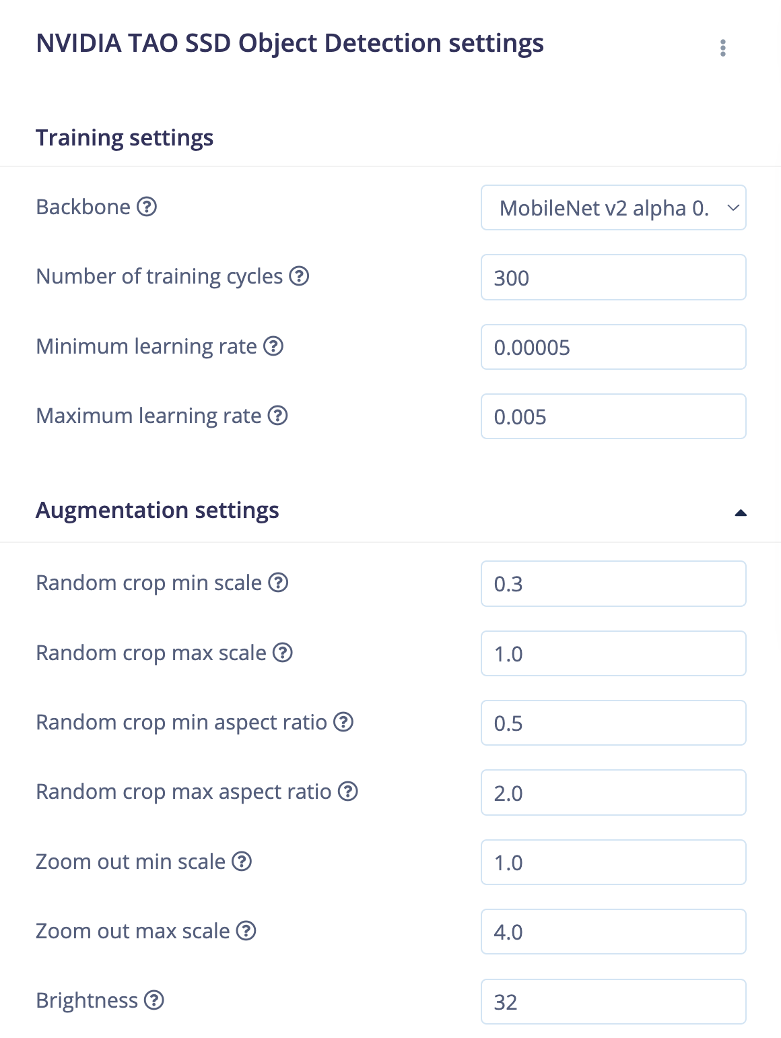781x1038 pixels.
Task: Click help icon beside Random crop min scale
Action: tap(278, 583)
